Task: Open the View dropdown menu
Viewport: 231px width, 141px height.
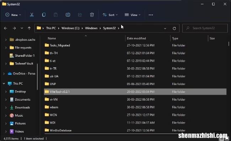Action: 133,15
